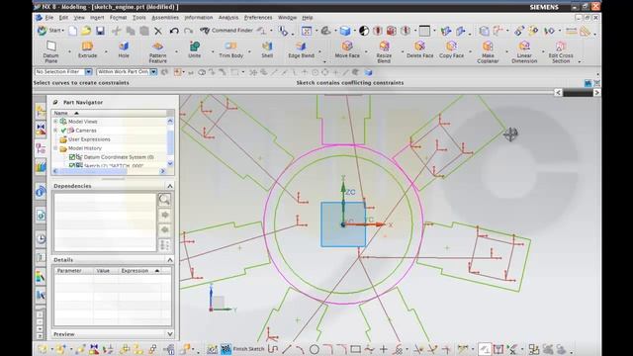Screen dimensions: 633x356
Task: Open the Extrude dropdown arrow
Action: pyautogui.click(x=106, y=51)
